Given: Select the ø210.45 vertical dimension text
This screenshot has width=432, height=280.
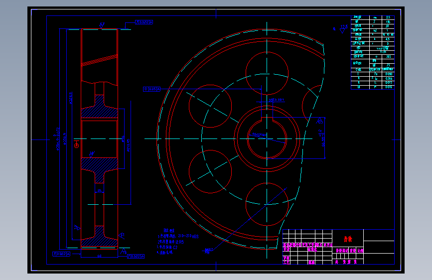Looking at the screenshot, I should coord(129,145).
